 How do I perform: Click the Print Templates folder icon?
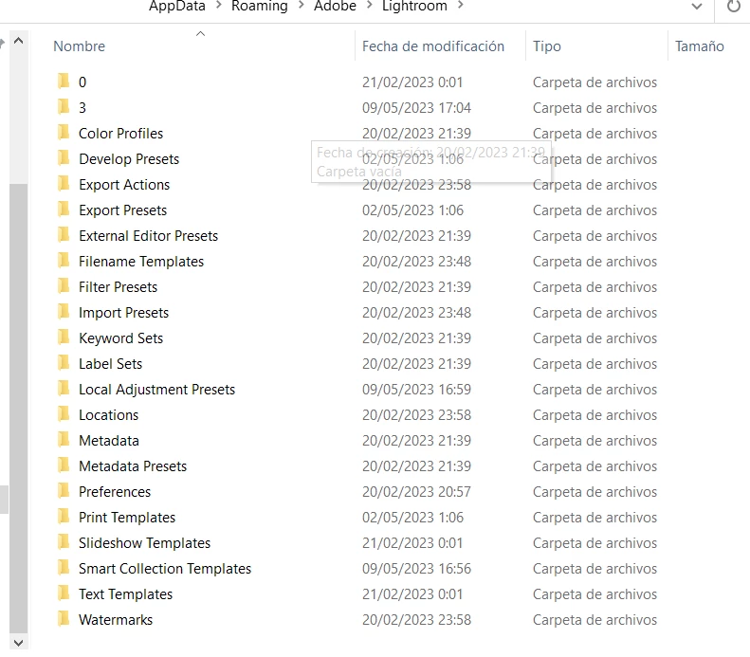pyautogui.click(x=64, y=517)
